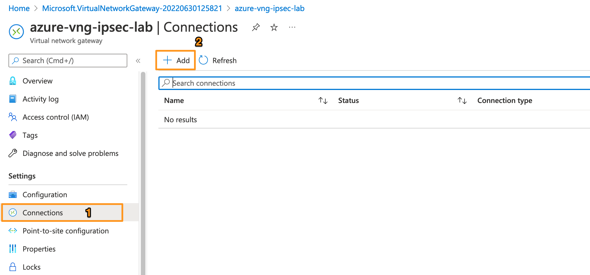
Task: Pin the azure-vng-ipsec-lab blade
Action: (x=256, y=27)
